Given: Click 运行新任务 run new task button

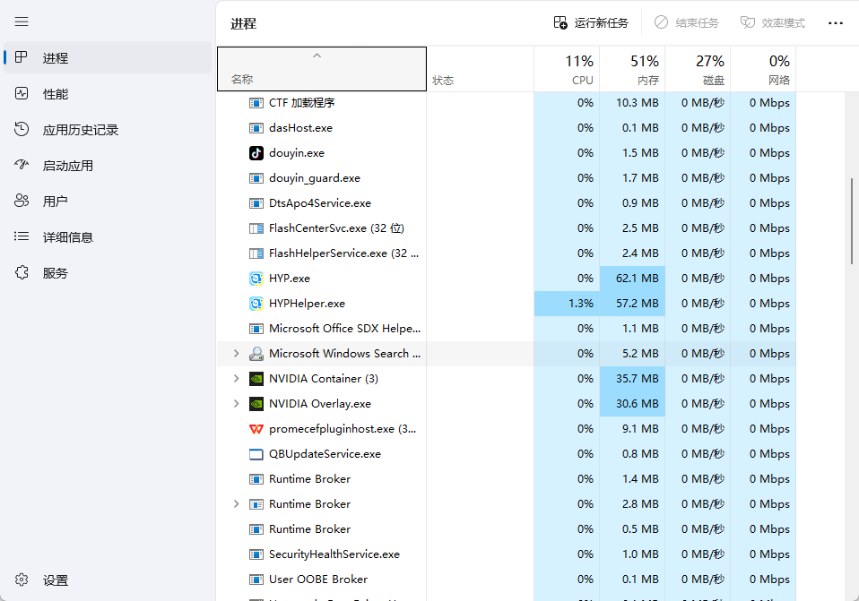Looking at the screenshot, I should tap(591, 23).
